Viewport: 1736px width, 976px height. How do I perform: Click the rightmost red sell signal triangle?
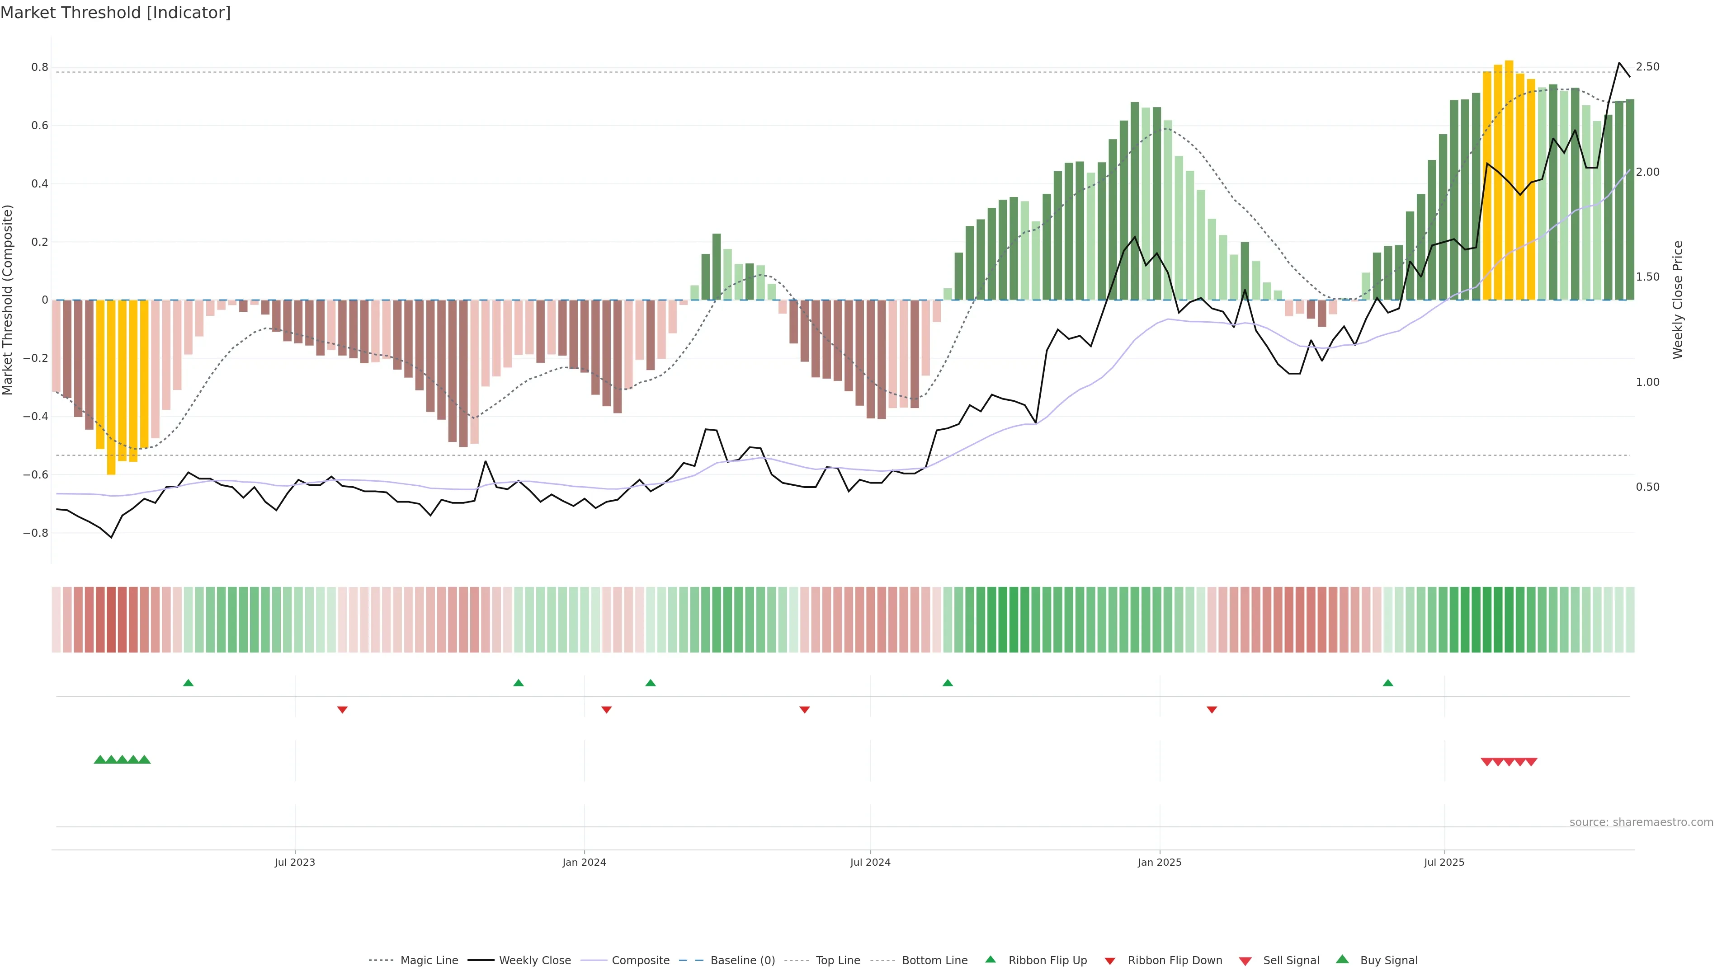pyautogui.click(x=1531, y=762)
